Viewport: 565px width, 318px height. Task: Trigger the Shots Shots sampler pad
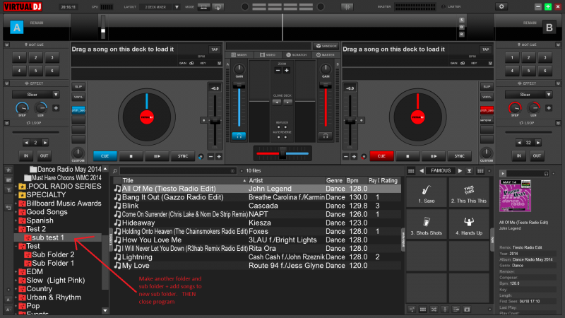pos(427,225)
